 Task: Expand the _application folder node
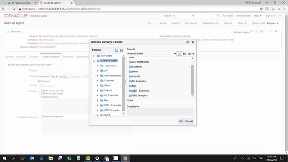click(x=97, y=66)
